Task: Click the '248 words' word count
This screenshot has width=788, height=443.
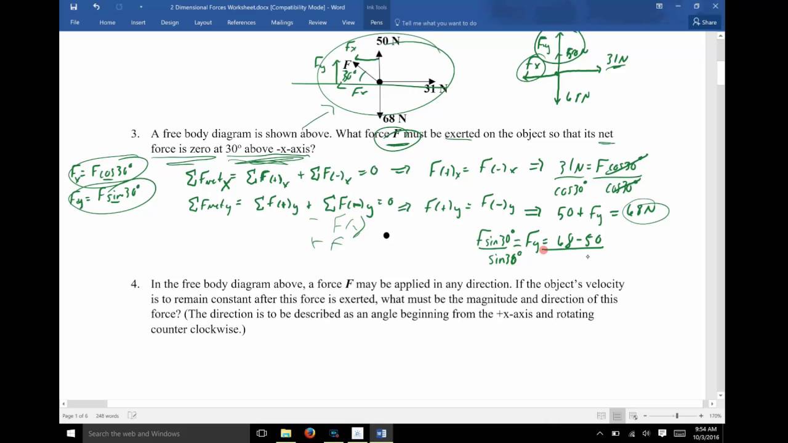Action: point(107,416)
